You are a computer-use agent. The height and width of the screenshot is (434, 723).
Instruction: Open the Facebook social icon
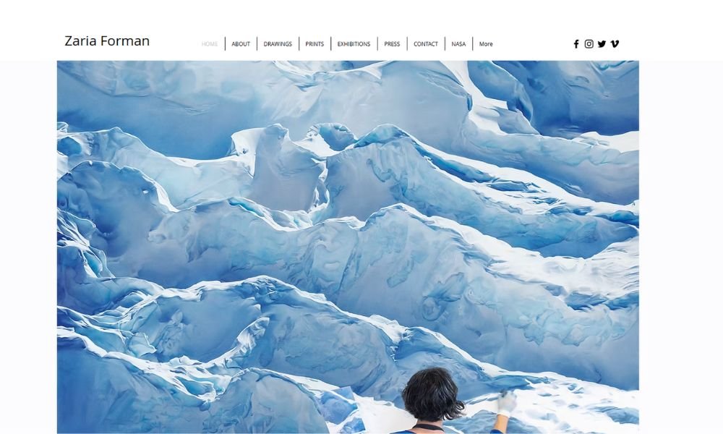click(576, 44)
